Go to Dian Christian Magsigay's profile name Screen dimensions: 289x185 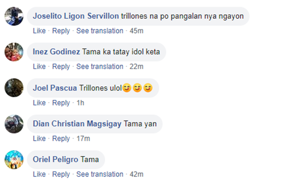tap(77, 124)
